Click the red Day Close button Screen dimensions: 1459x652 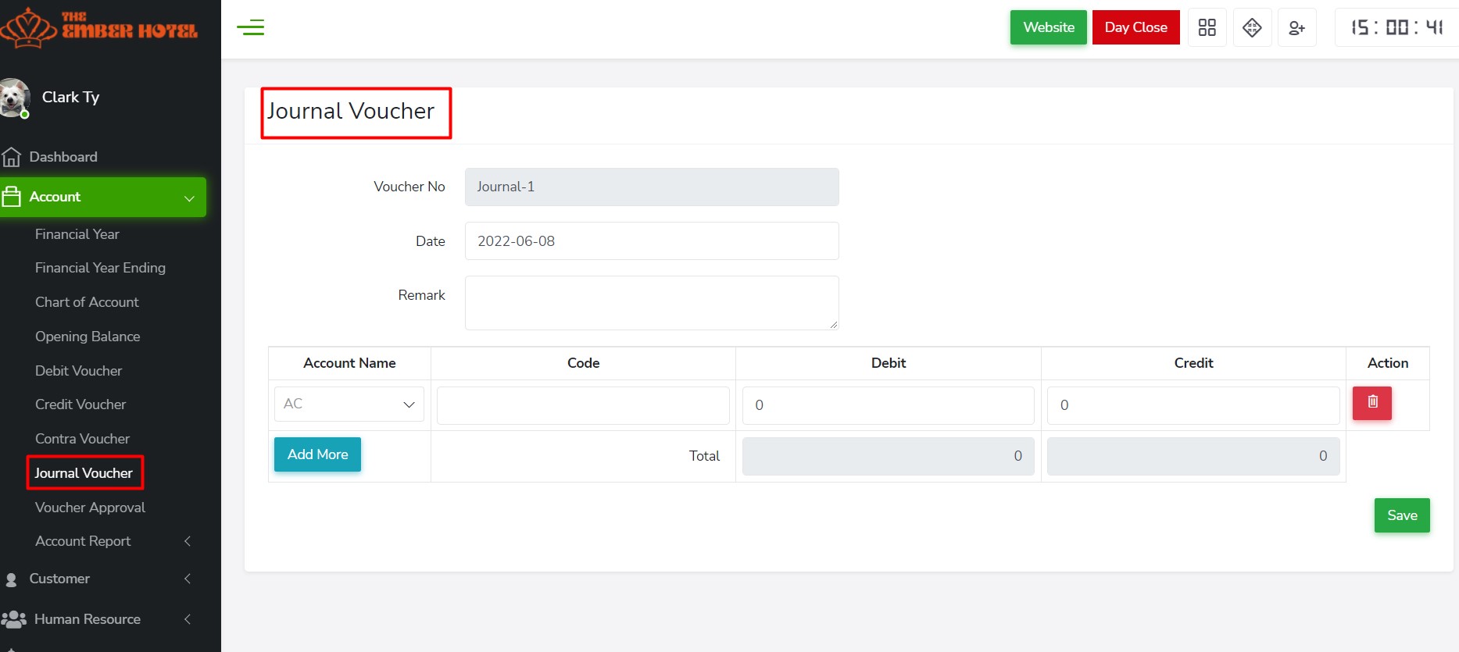tap(1135, 27)
